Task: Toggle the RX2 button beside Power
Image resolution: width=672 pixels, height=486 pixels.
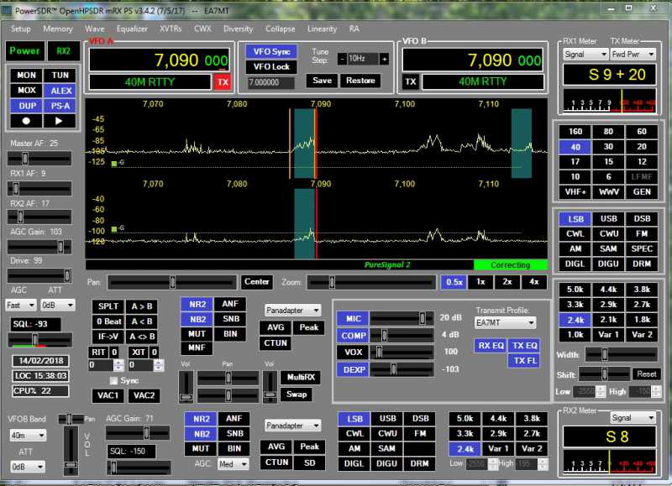Action: pyautogui.click(x=64, y=51)
